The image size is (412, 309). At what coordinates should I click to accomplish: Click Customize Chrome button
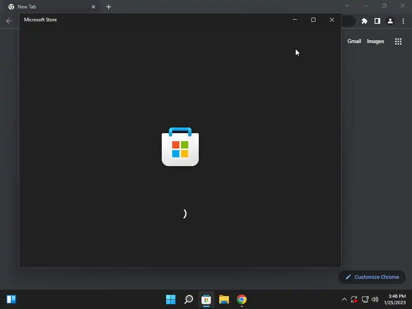[x=372, y=277]
